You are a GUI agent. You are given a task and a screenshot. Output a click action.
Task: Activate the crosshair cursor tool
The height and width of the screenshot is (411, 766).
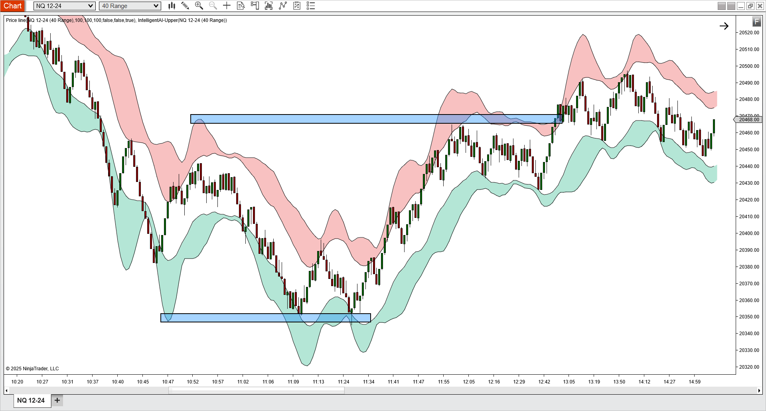click(227, 6)
